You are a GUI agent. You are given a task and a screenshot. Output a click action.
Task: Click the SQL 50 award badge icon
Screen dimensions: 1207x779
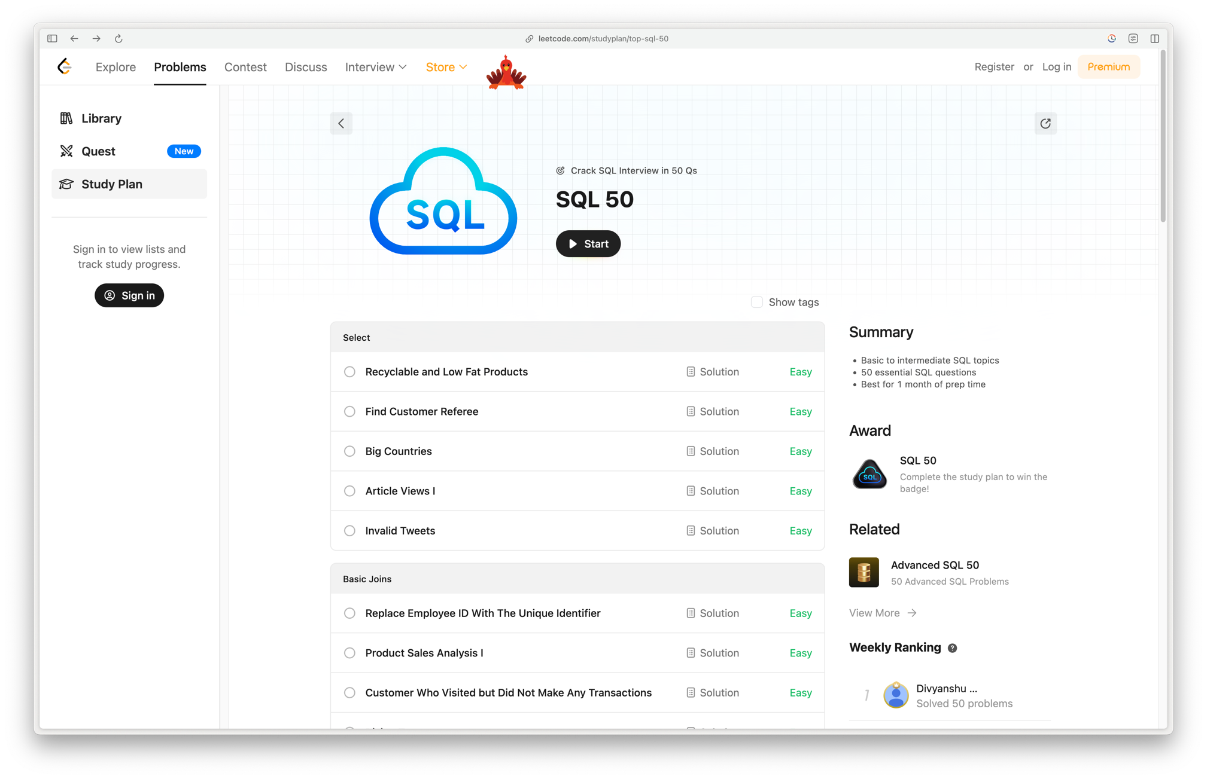[869, 474]
